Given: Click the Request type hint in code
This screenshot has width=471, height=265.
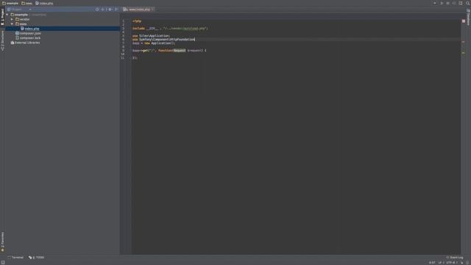Looking at the screenshot, I should tap(180, 51).
